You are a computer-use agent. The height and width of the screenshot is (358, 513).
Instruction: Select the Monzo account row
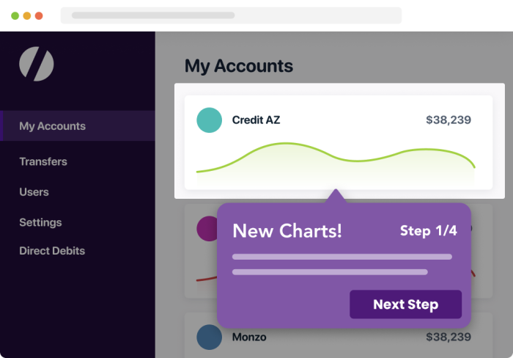[339, 335]
